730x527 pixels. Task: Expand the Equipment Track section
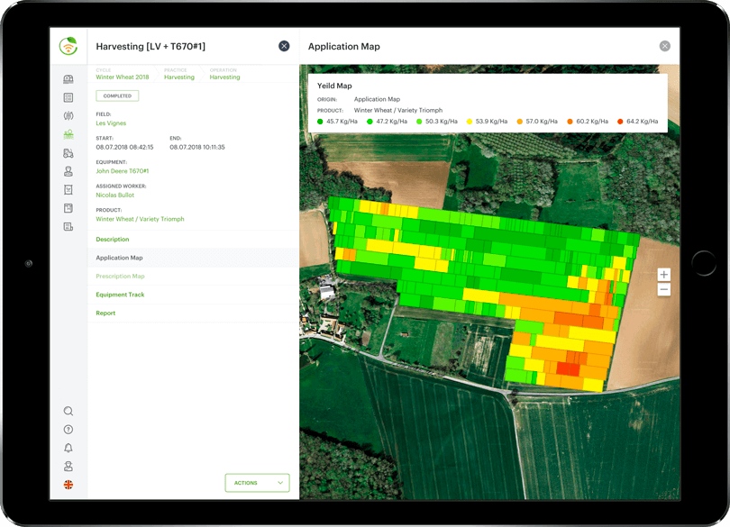tap(120, 295)
